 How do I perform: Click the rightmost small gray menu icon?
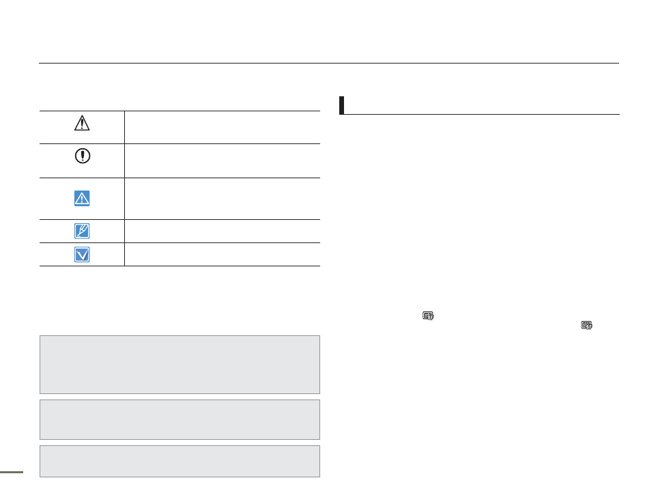click(x=586, y=326)
